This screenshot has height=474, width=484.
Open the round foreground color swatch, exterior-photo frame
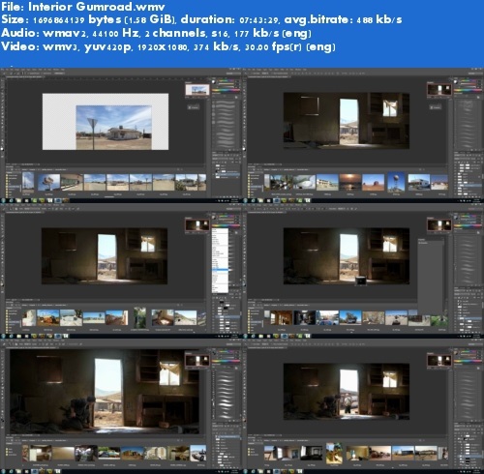(214, 81)
